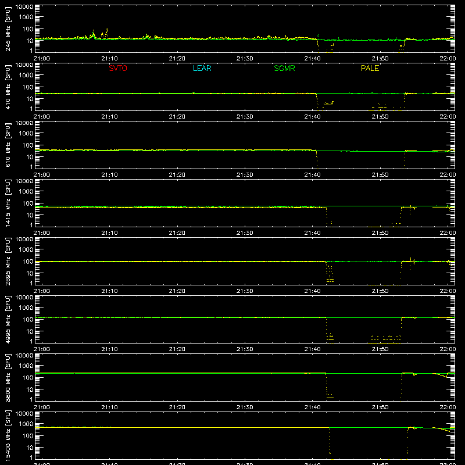
Task: Click the cyan LEAR station legend label
Action: click(x=202, y=68)
